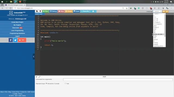Open Programming Questions in sidebar
Screen dimensions: 174x97
(x=17, y=33)
